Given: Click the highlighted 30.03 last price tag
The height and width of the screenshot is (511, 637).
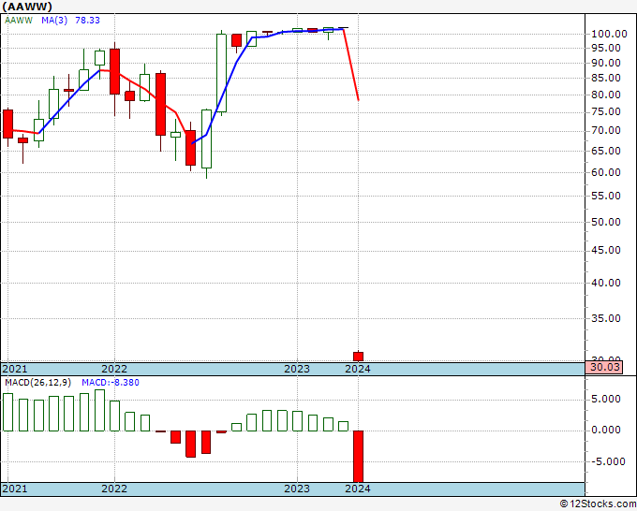Looking at the screenshot, I should (603, 367).
